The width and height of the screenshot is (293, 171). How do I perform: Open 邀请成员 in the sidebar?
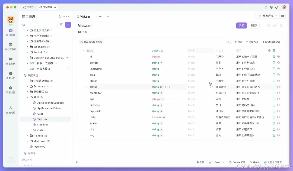click(11, 110)
